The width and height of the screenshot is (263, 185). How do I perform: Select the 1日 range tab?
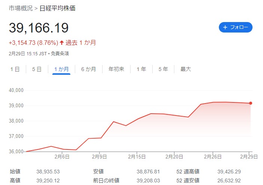pos(15,69)
